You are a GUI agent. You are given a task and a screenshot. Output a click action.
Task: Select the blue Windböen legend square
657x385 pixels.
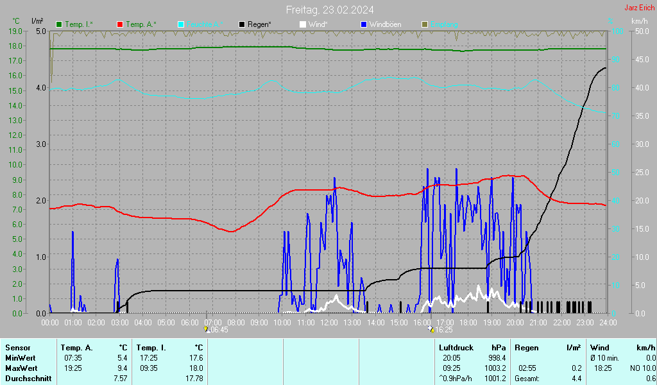(x=363, y=24)
